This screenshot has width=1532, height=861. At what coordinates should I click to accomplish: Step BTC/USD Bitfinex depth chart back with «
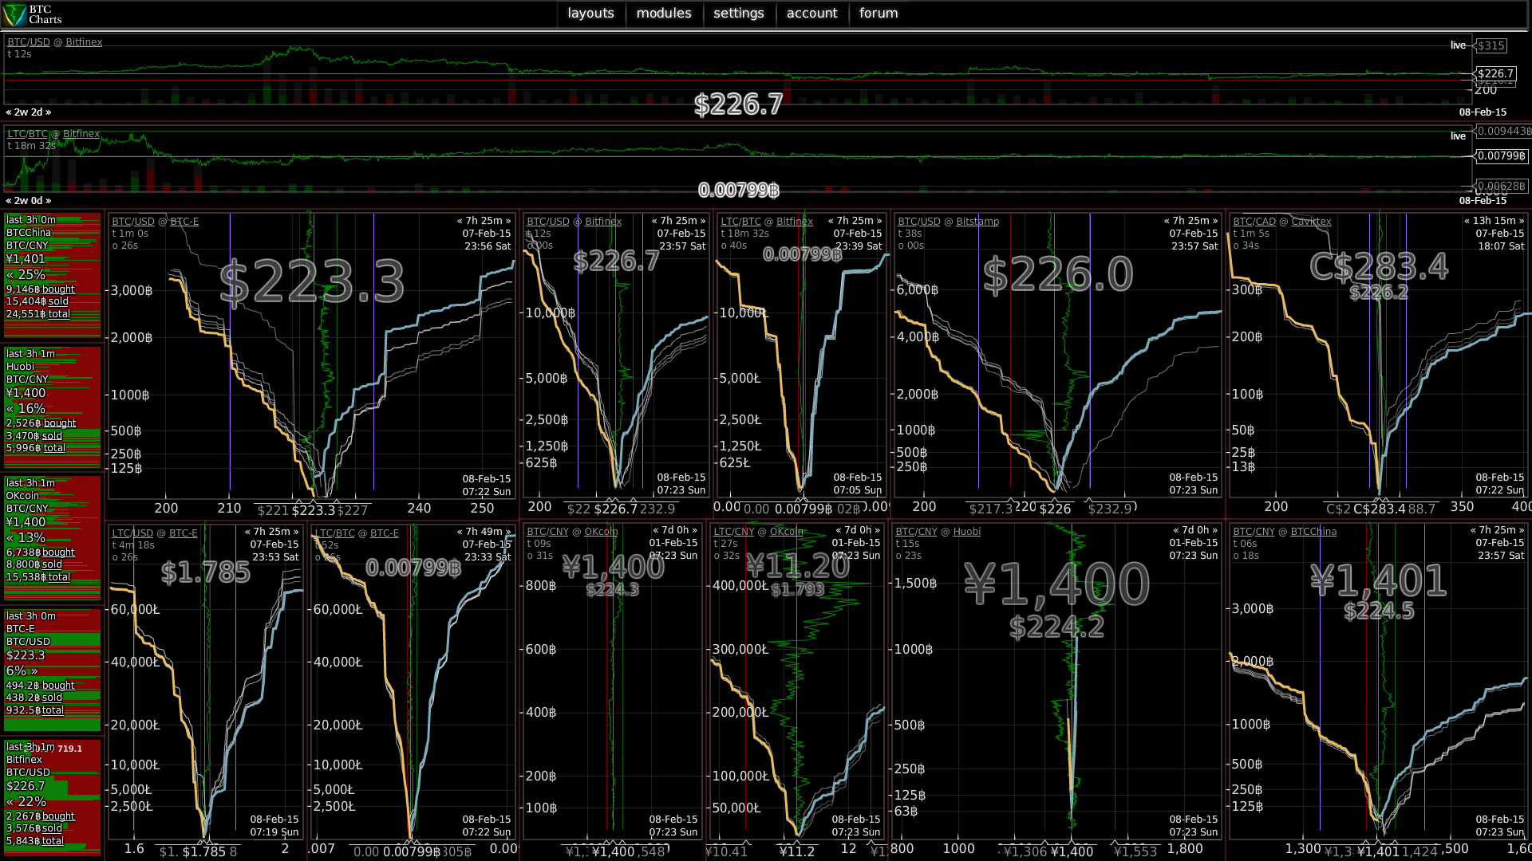[654, 221]
